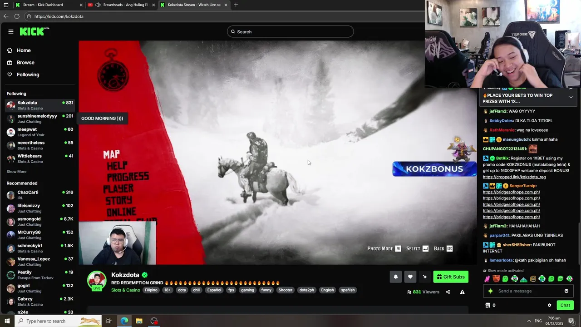Click the Kick logo

[x=34, y=31]
